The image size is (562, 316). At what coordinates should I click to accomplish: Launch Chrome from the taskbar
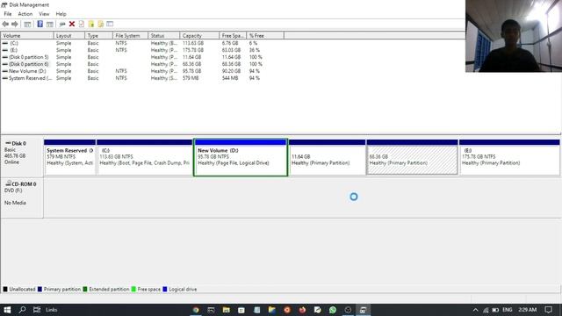tap(196, 310)
